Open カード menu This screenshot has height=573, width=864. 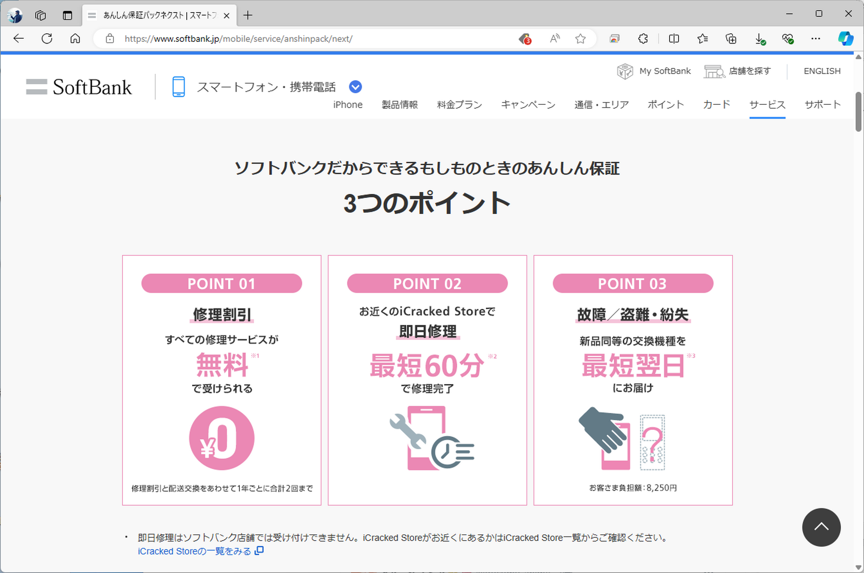(x=716, y=104)
